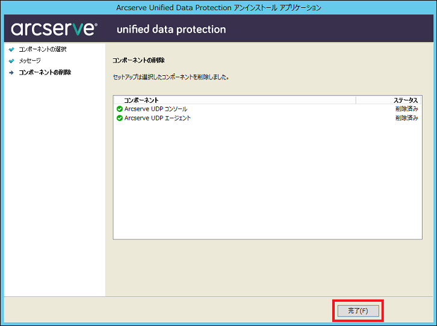Select the Arcserve UDP エージェント row

[x=267, y=118]
